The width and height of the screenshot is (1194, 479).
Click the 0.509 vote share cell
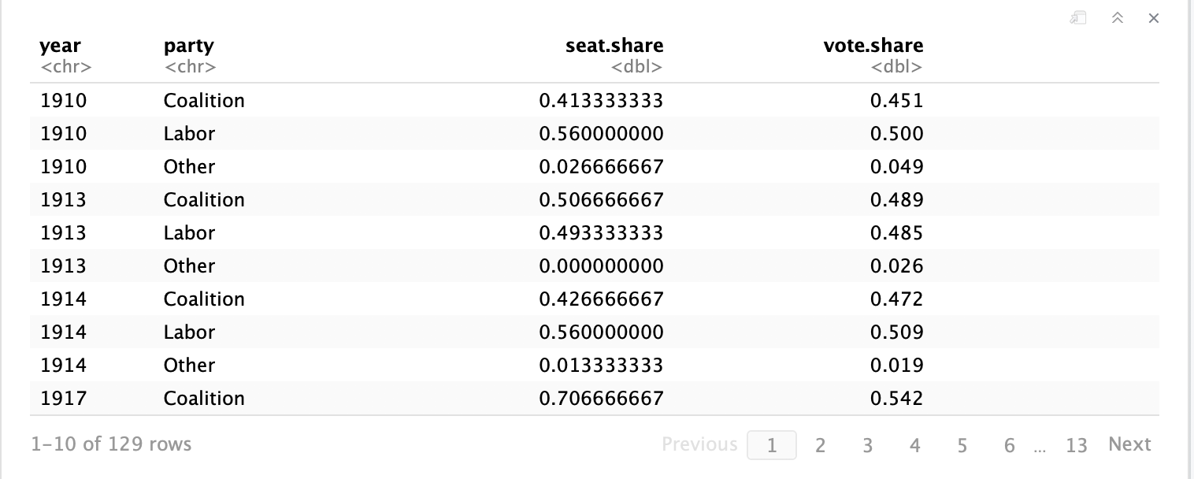pyautogui.click(x=896, y=332)
